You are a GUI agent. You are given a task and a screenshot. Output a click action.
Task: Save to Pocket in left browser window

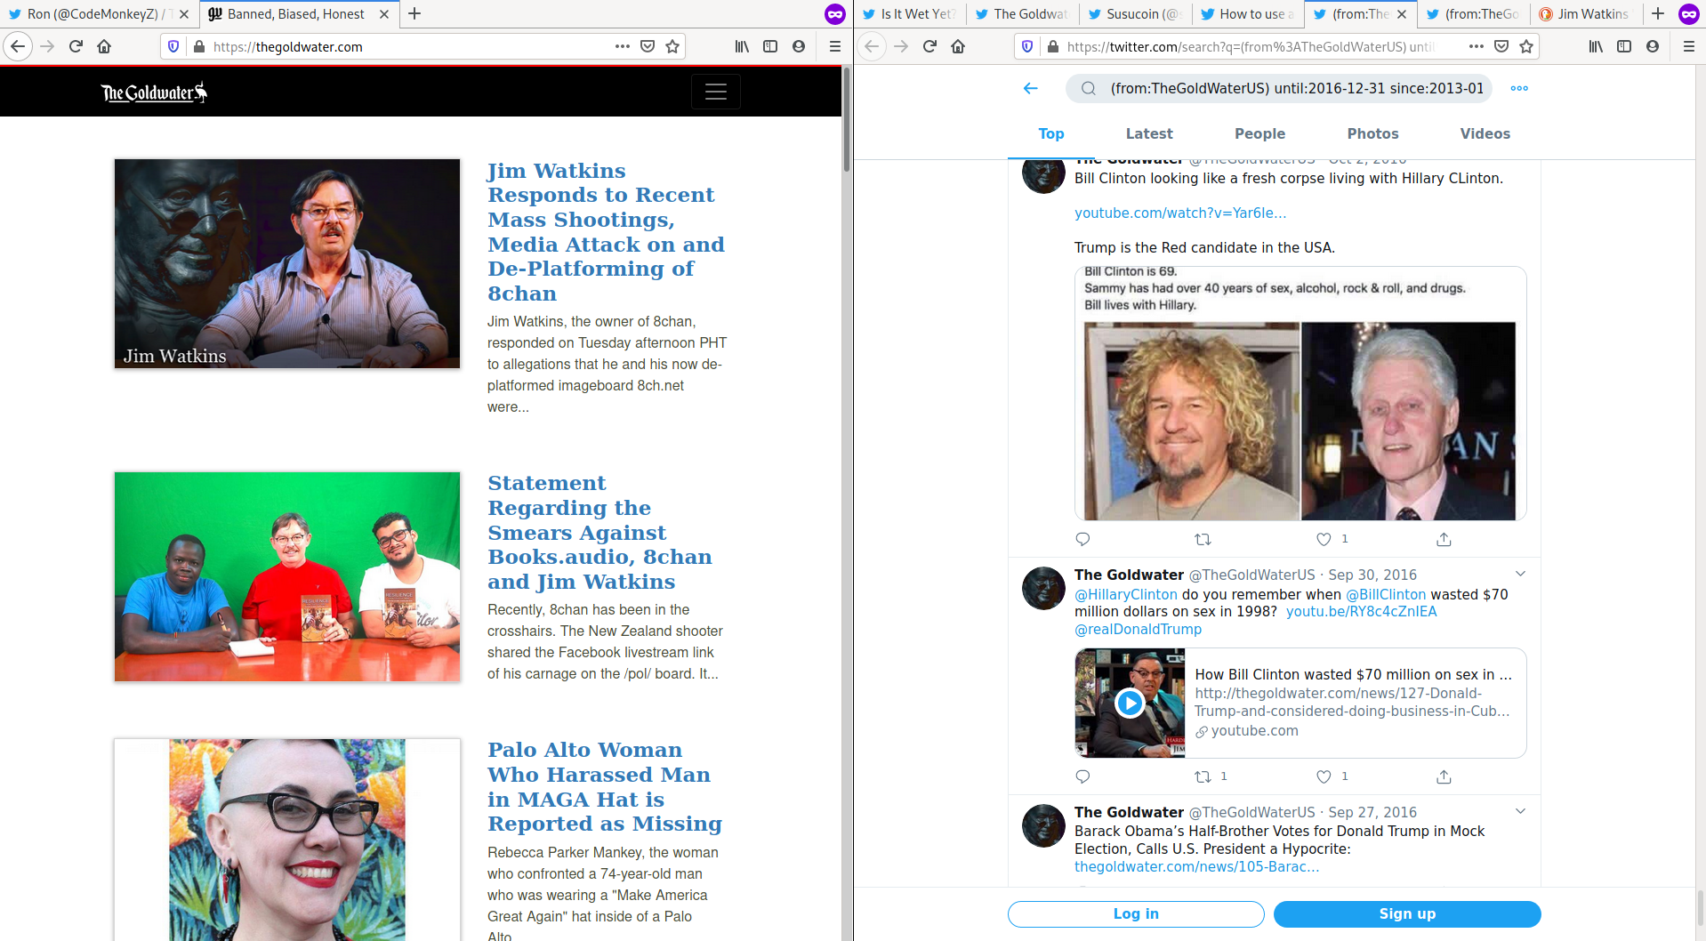tap(648, 46)
